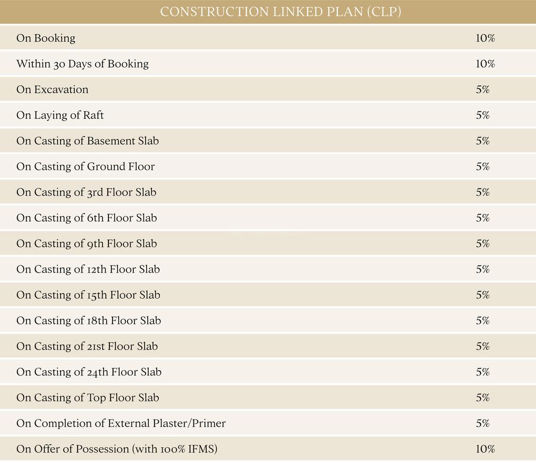536x462 pixels.
Task: Select the On Booking row label
Action: tap(46, 38)
